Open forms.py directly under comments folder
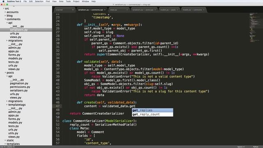The height and width of the screenshot is (148, 263). click(14, 55)
